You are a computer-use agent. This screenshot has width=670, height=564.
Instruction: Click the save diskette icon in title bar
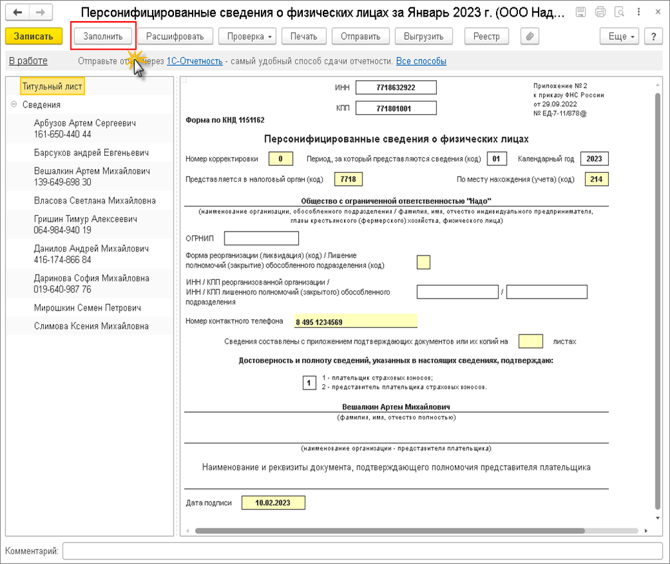(580, 12)
